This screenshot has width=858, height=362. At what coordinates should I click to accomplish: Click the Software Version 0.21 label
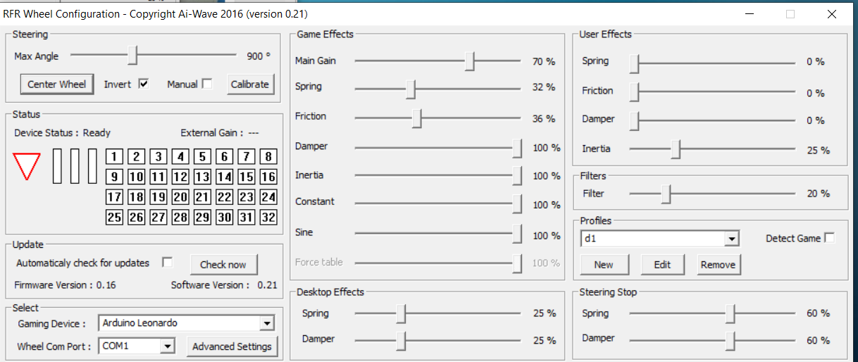click(x=224, y=285)
